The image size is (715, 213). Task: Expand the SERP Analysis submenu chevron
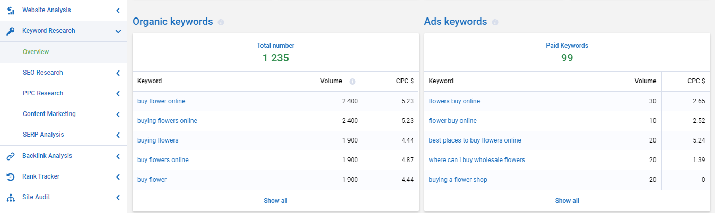click(118, 135)
